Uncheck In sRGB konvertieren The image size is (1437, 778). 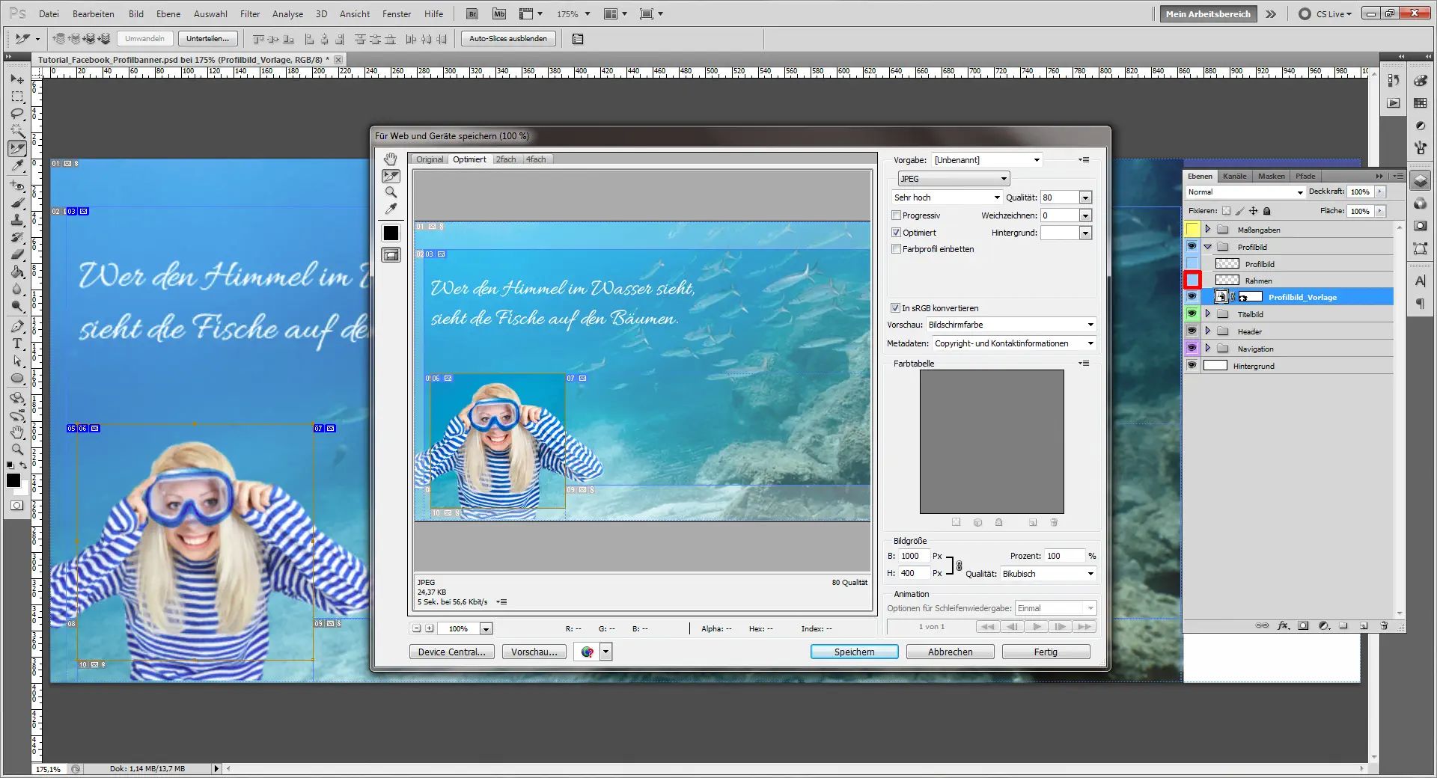[x=895, y=308]
